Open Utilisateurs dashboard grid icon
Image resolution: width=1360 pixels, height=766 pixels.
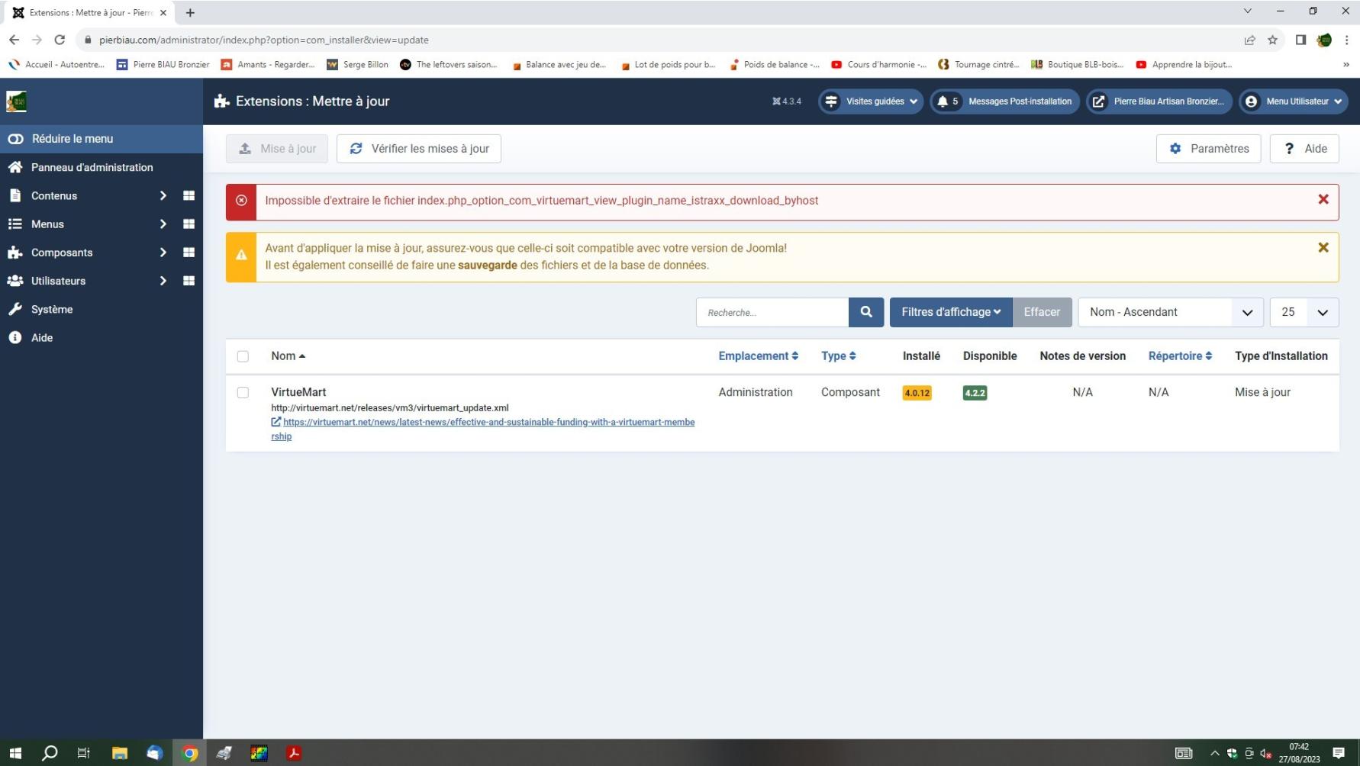(189, 281)
